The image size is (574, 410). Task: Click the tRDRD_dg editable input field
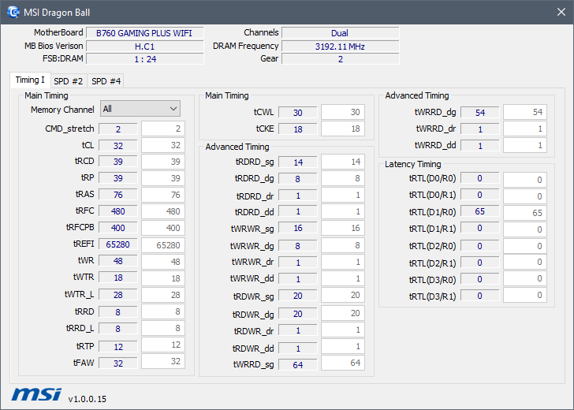343,178
